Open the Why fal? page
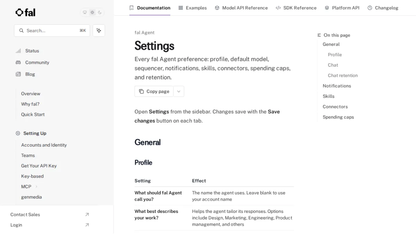This screenshot has width=416, height=234. (x=30, y=104)
